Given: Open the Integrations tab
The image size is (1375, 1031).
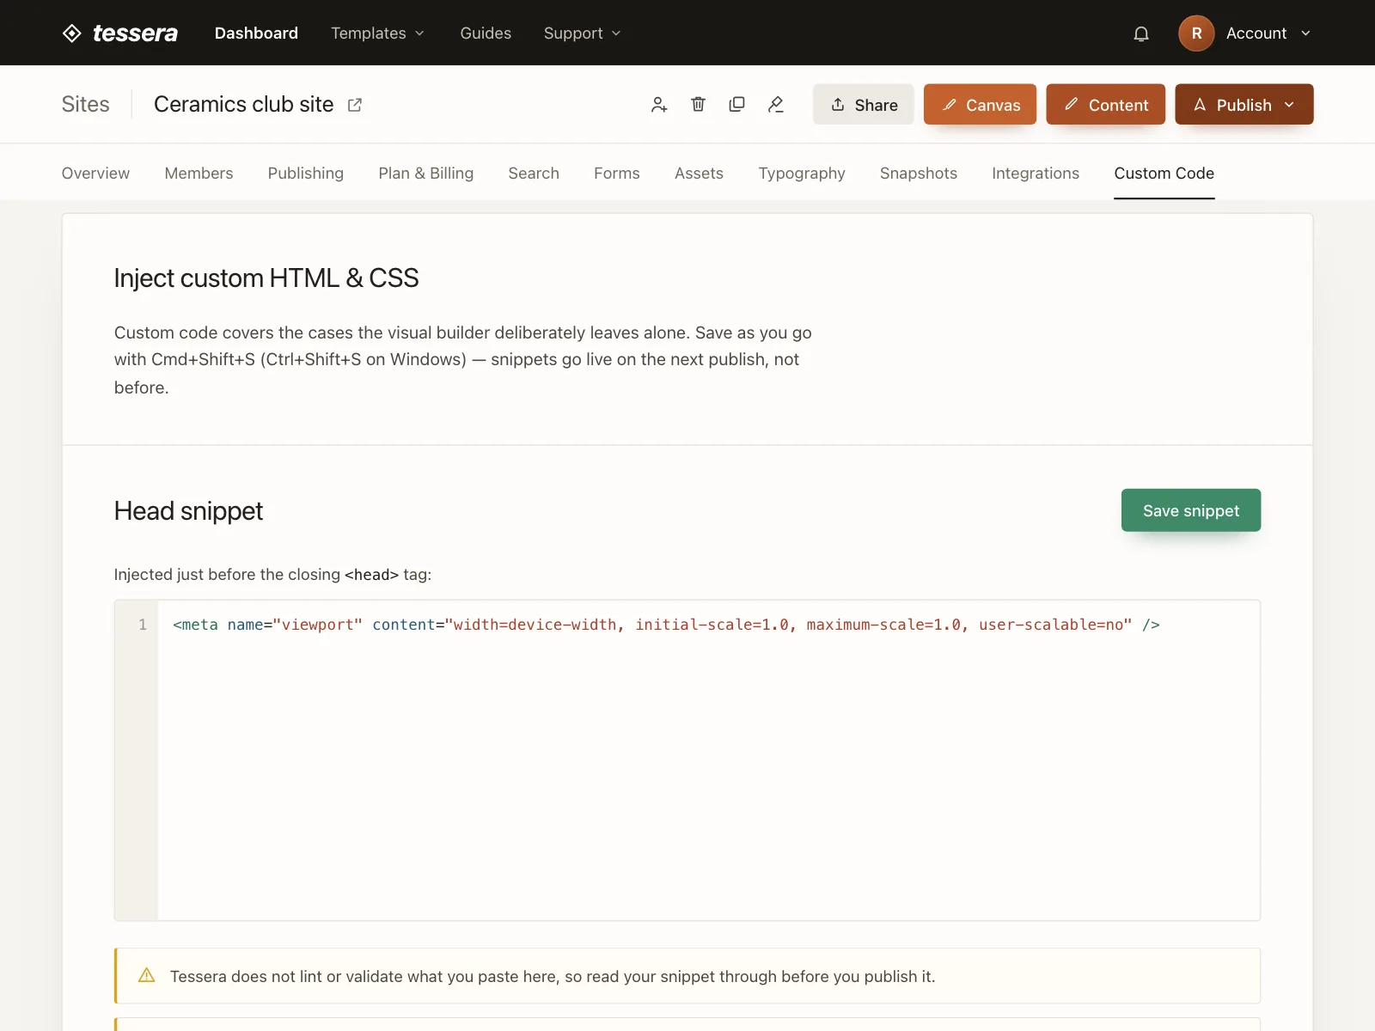Looking at the screenshot, I should tap(1036, 174).
